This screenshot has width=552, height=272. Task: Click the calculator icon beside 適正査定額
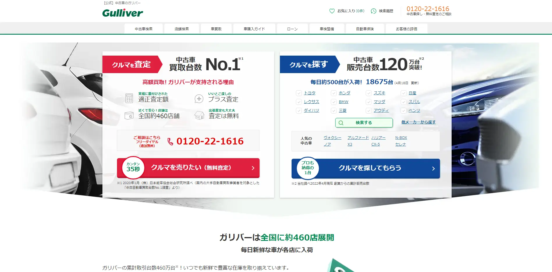point(129,98)
